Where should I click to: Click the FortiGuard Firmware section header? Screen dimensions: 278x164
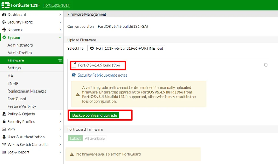85,129
